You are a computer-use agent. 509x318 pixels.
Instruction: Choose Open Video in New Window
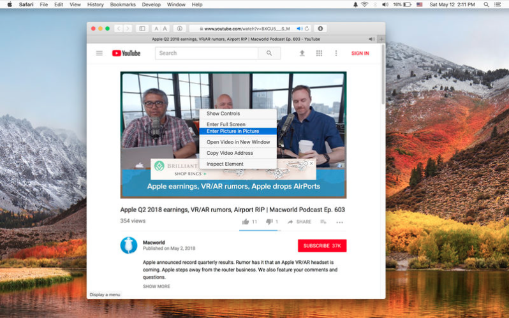tap(238, 142)
